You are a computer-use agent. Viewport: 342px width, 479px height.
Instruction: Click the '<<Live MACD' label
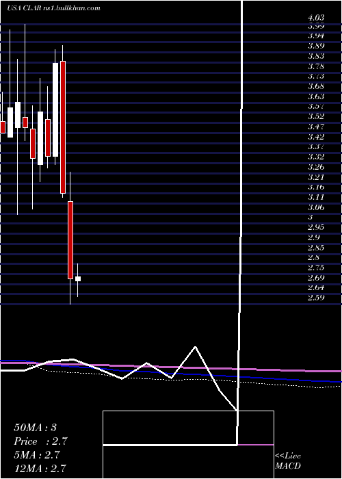(288, 461)
